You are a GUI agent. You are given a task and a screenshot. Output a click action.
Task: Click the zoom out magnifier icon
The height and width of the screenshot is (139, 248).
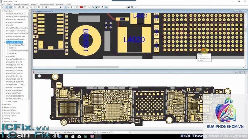click(31, 7)
